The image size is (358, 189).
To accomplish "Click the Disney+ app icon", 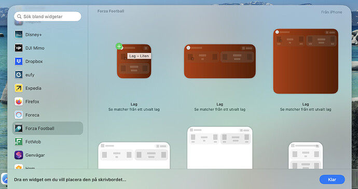I will click(x=19, y=35).
